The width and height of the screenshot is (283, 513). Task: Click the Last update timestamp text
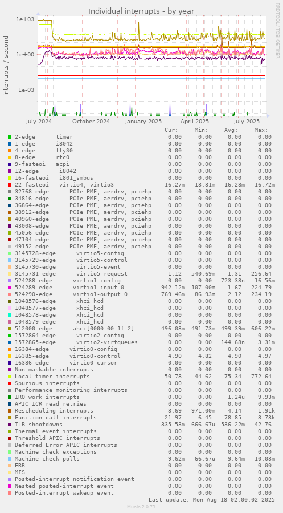(x=211, y=500)
